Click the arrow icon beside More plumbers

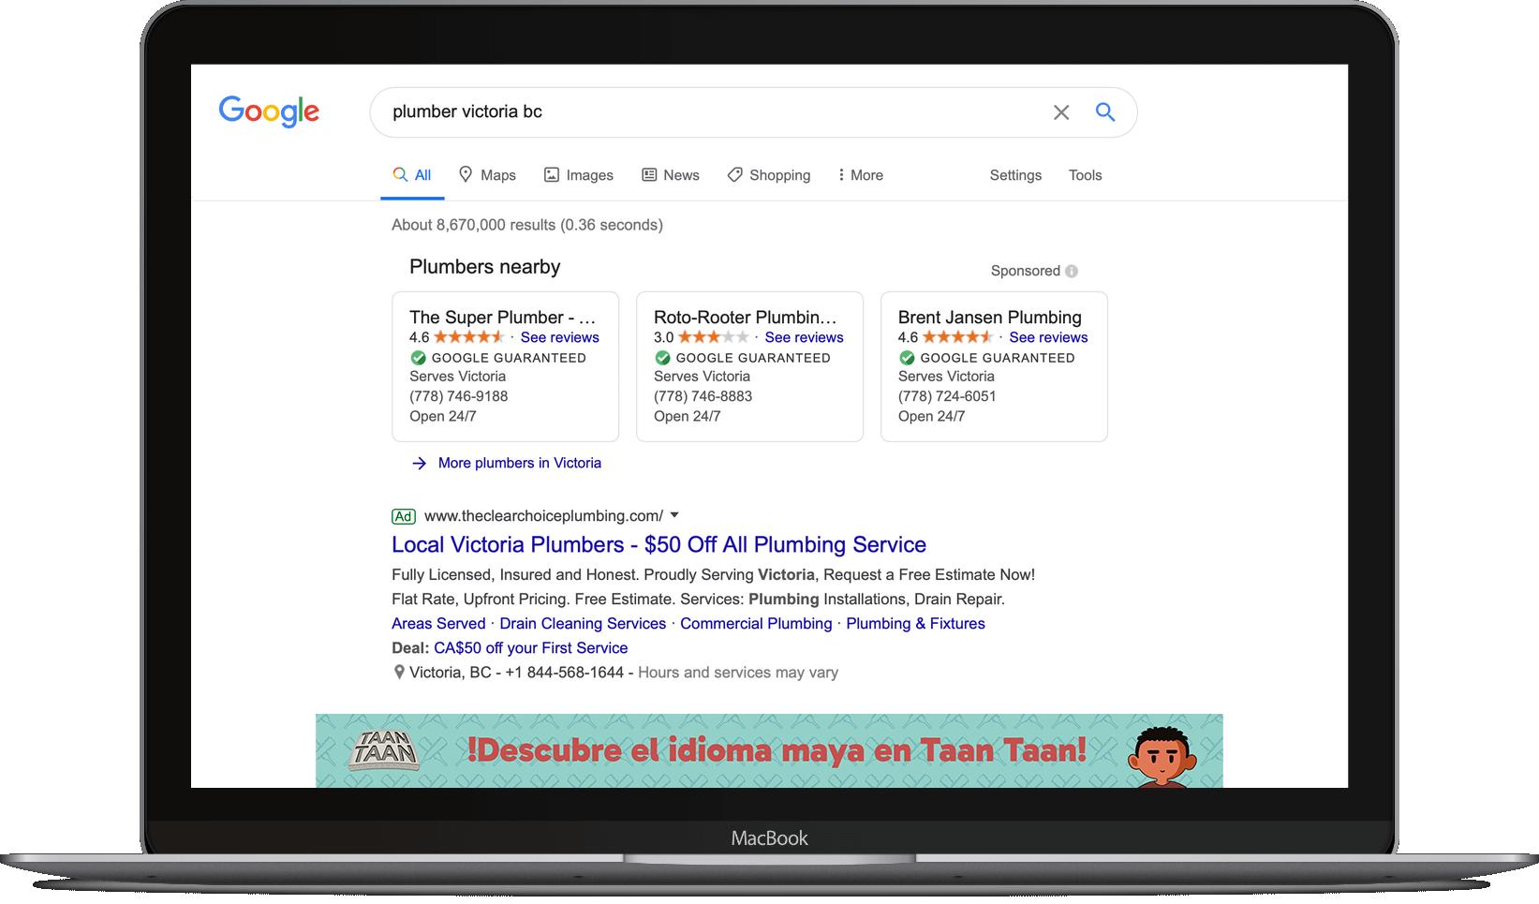(x=420, y=464)
